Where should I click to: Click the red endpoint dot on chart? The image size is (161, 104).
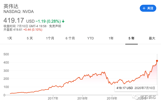click(x=157, y=61)
